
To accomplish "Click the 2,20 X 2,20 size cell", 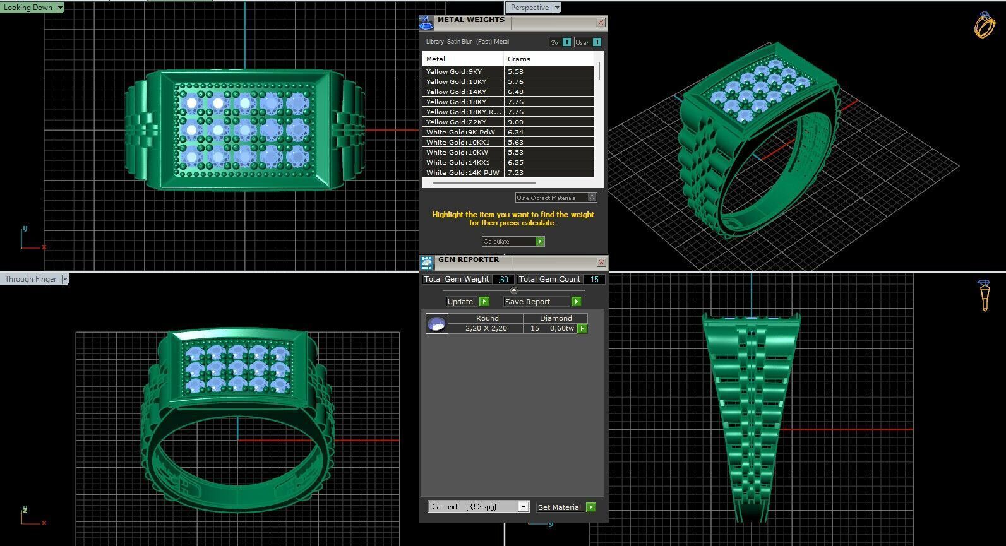I will pyautogui.click(x=486, y=328).
